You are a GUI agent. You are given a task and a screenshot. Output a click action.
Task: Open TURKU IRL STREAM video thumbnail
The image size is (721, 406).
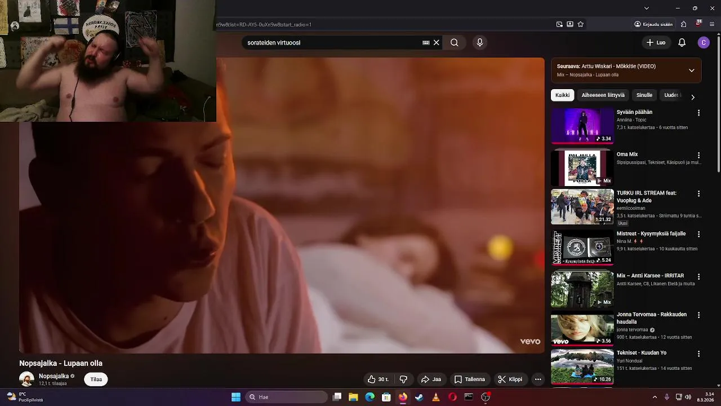tap(582, 207)
